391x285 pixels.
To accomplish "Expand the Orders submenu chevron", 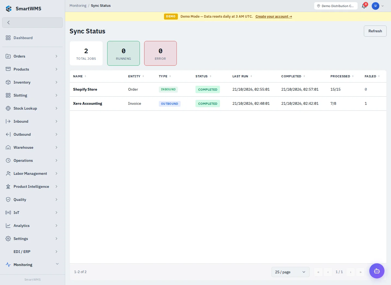I will [56, 56].
